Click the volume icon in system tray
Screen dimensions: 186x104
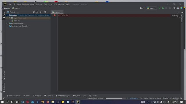pyautogui.click(x=164, y=102)
